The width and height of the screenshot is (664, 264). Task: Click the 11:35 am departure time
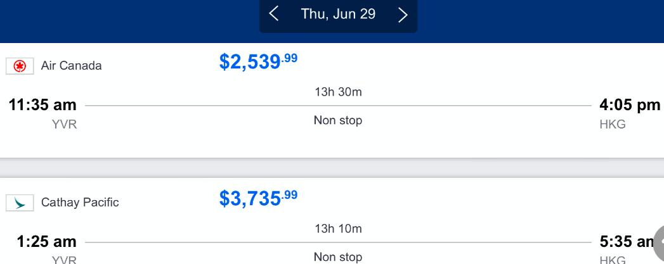point(42,105)
